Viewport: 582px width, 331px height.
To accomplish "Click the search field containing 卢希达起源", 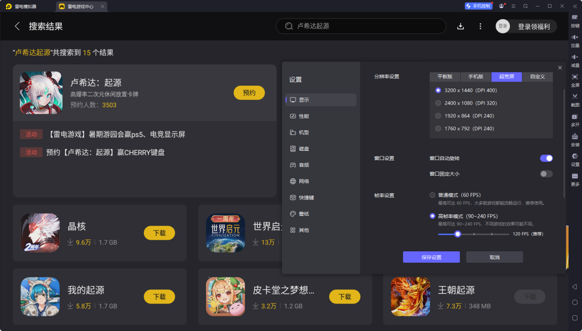I will pyautogui.click(x=361, y=26).
